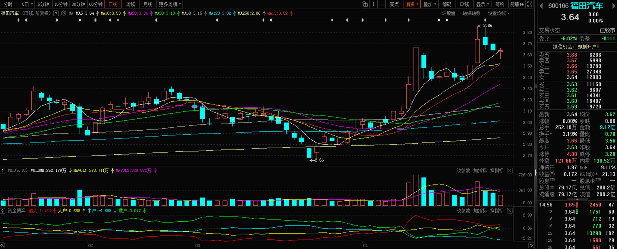Click the 14:56 trade tick row

577,205
